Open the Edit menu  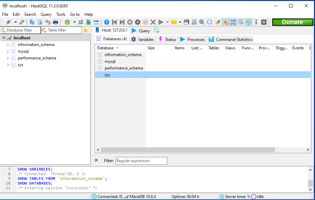click(16, 15)
